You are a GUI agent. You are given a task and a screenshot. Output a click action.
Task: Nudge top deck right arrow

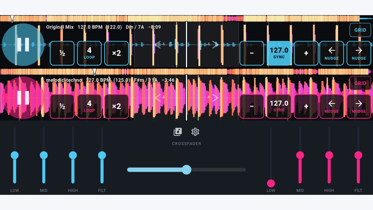pos(359,53)
